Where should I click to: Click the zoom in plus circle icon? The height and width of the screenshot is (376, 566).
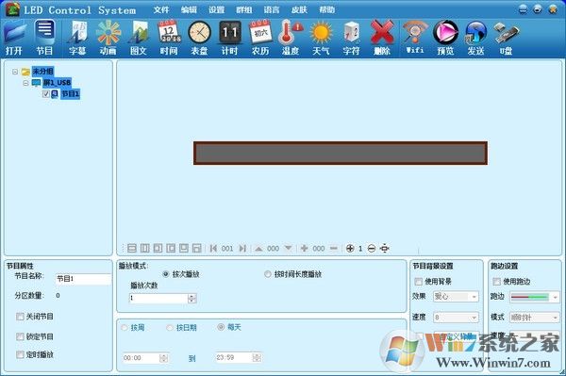pos(350,249)
